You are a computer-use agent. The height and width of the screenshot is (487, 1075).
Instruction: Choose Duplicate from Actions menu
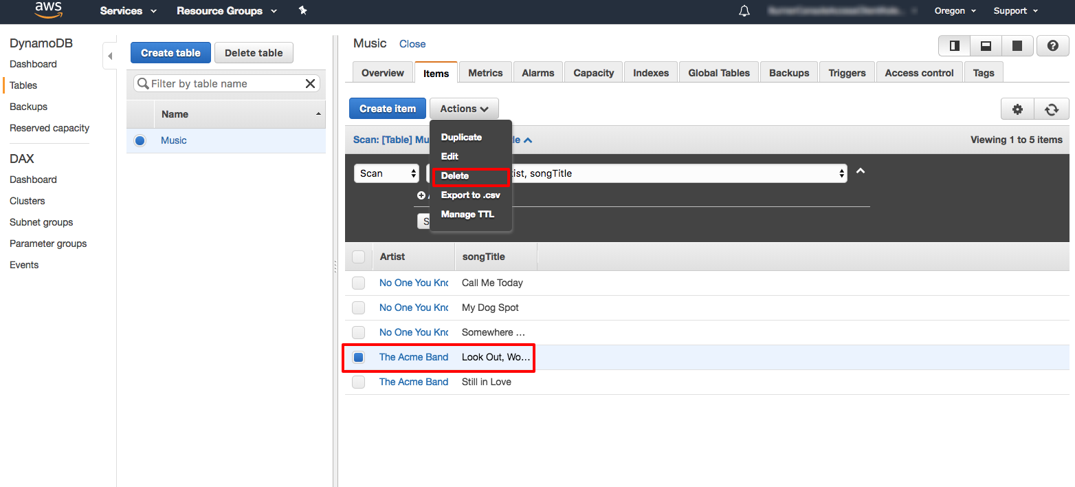click(x=461, y=137)
